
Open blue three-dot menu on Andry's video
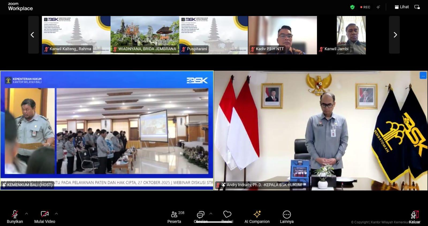coord(423,76)
